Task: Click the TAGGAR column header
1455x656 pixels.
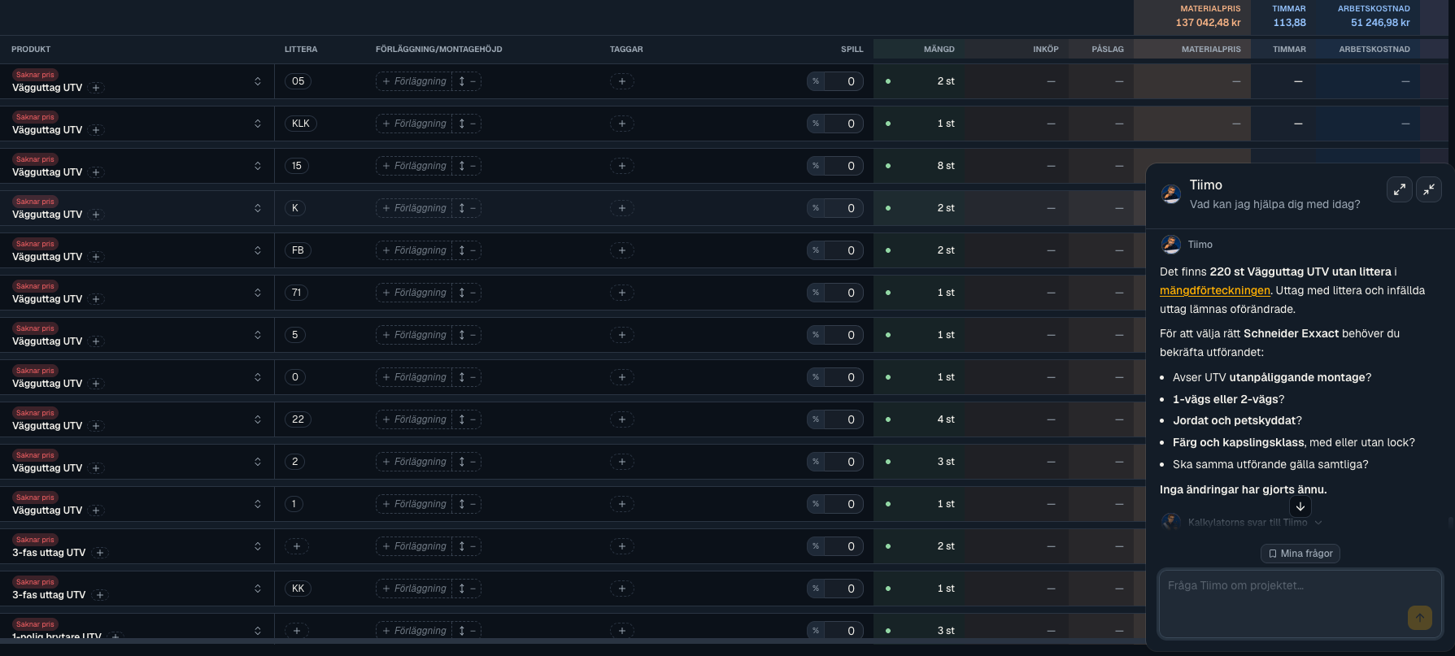Action: (626, 50)
